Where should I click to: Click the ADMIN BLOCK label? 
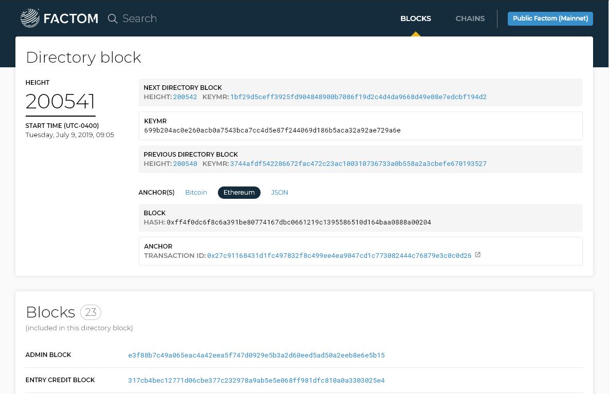tap(48, 355)
